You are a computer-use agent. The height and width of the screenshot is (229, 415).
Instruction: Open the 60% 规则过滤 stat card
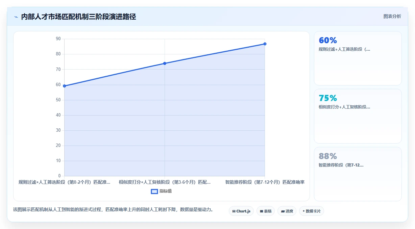(358, 58)
